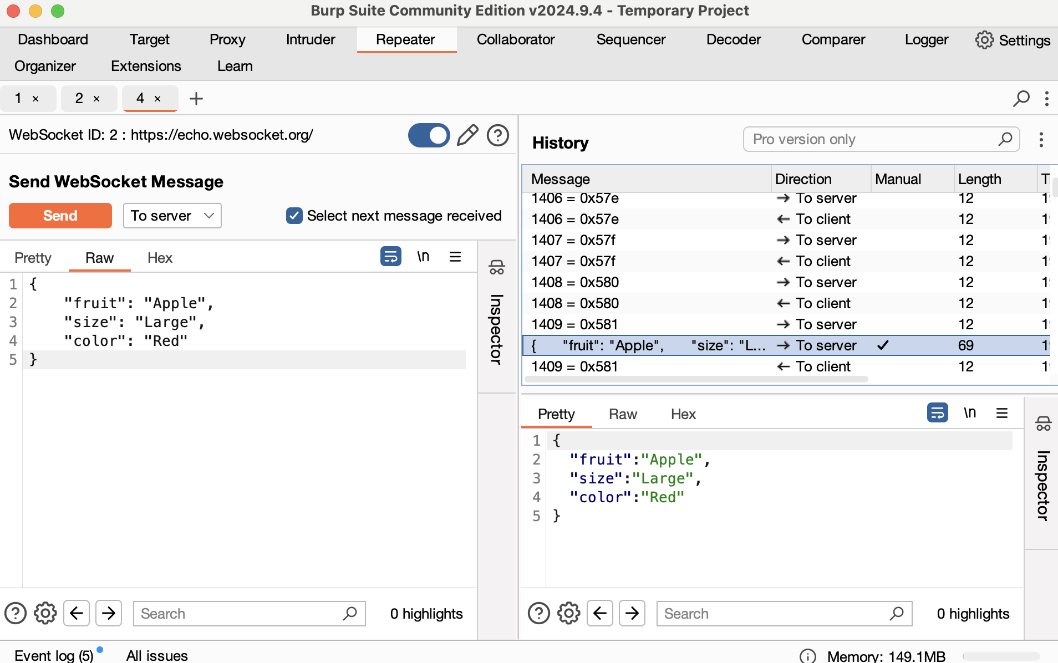Sort history by Direction column
The image size is (1058, 663).
pyautogui.click(x=820, y=179)
